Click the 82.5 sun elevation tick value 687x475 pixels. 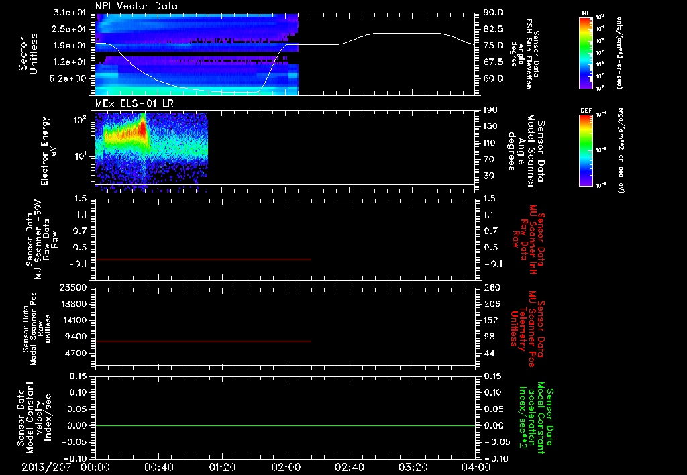pos(493,29)
